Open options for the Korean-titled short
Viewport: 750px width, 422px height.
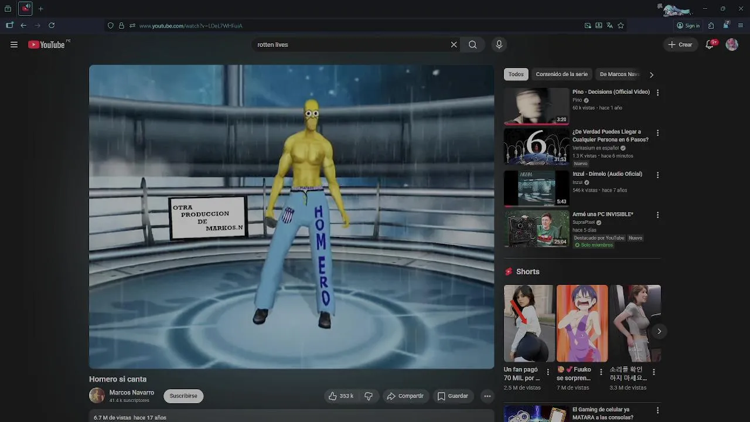[x=654, y=372]
